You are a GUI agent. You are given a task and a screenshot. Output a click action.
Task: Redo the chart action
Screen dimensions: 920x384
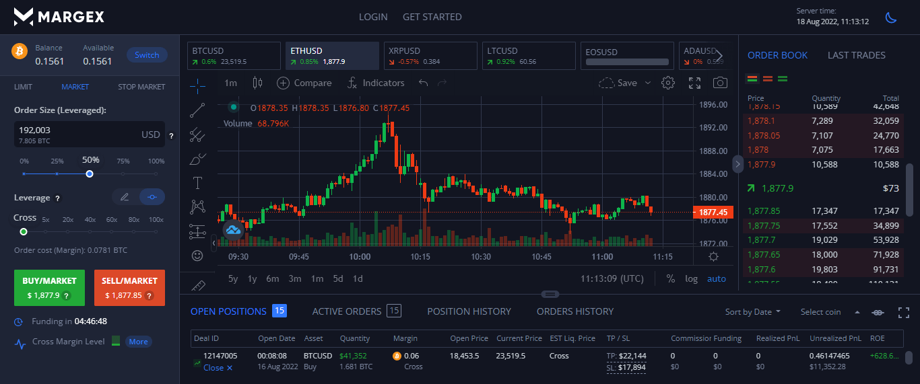(x=442, y=83)
